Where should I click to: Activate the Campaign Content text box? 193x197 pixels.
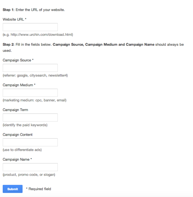tap(30, 142)
